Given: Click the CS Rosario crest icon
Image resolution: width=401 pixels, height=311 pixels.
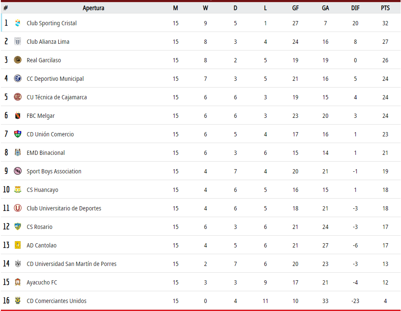Looking at the screenshot, I should tap(18, 227).
